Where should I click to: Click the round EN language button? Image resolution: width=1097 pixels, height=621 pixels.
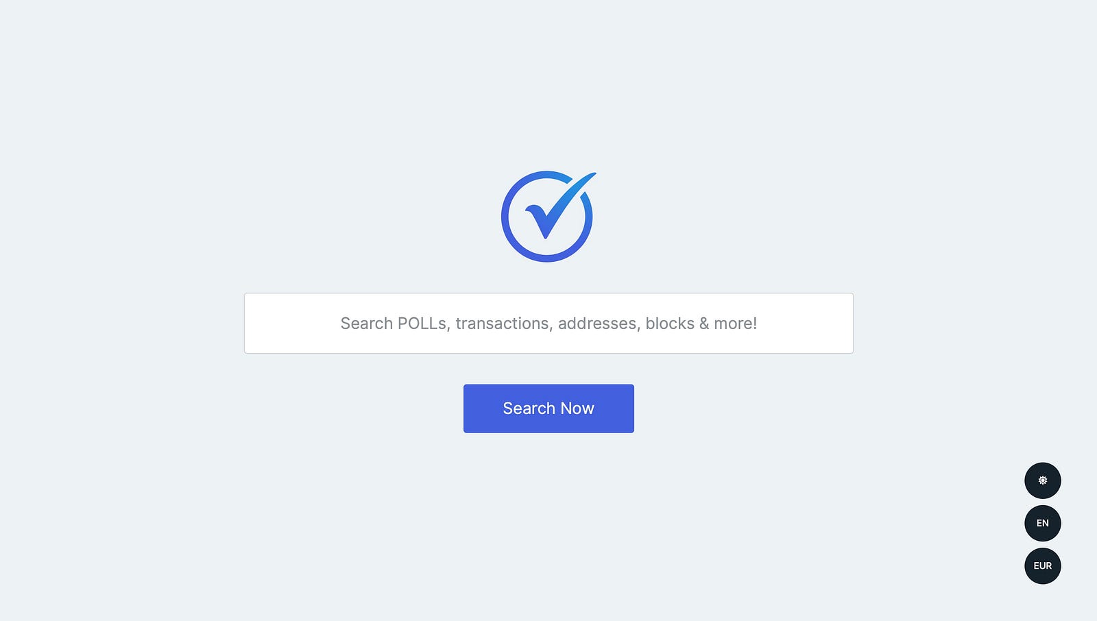1042,523
